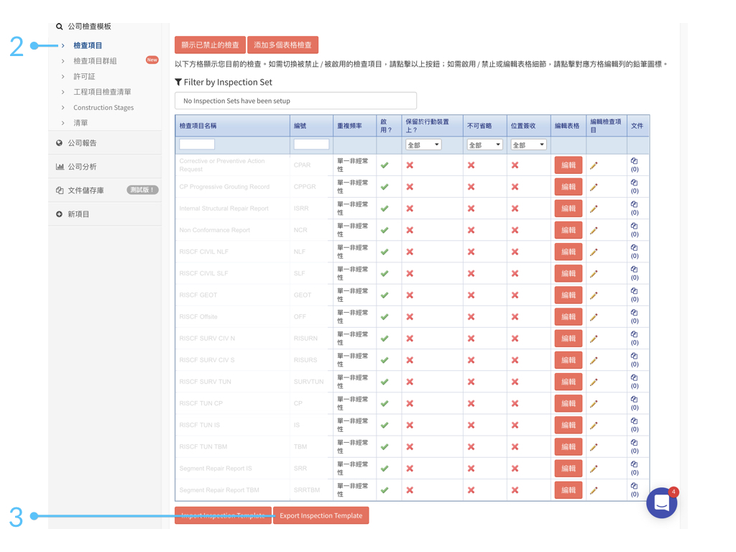Click 編輯 button for RISCF TUN CP row
736x552 pixels.
(x=569, y=404)
